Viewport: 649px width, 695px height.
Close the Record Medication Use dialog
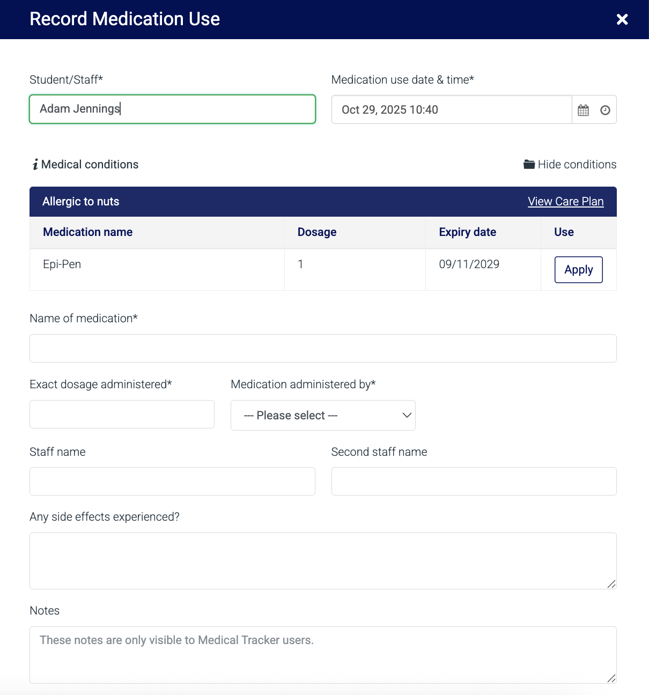point(622,19)
